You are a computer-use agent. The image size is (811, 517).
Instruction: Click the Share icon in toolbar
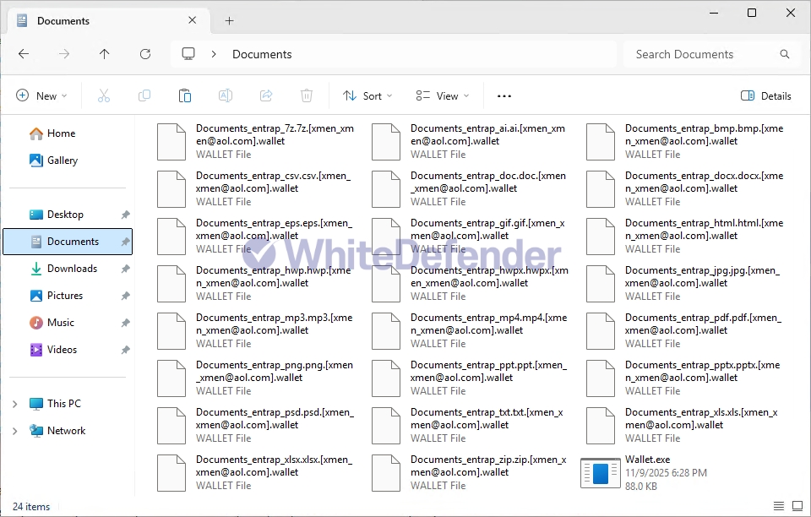tap(266, 96)
